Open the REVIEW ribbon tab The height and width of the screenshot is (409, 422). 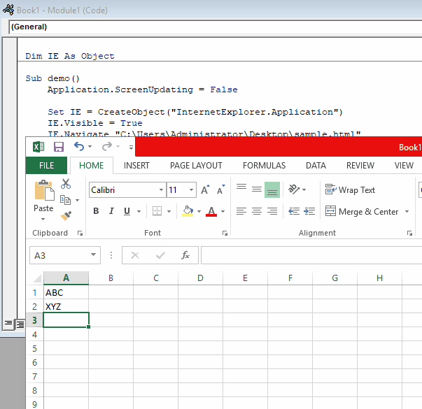[360, 166]
